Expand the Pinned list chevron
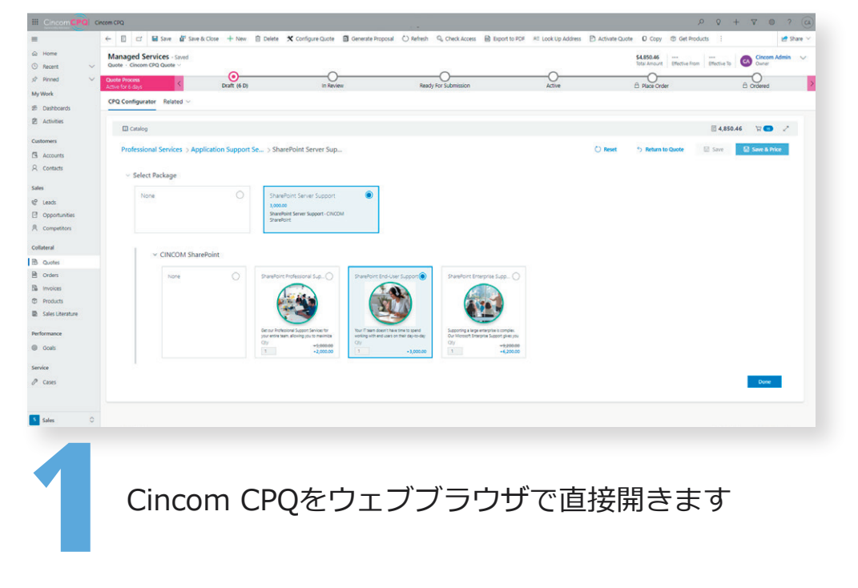858x588 pixels. [91, 79]
